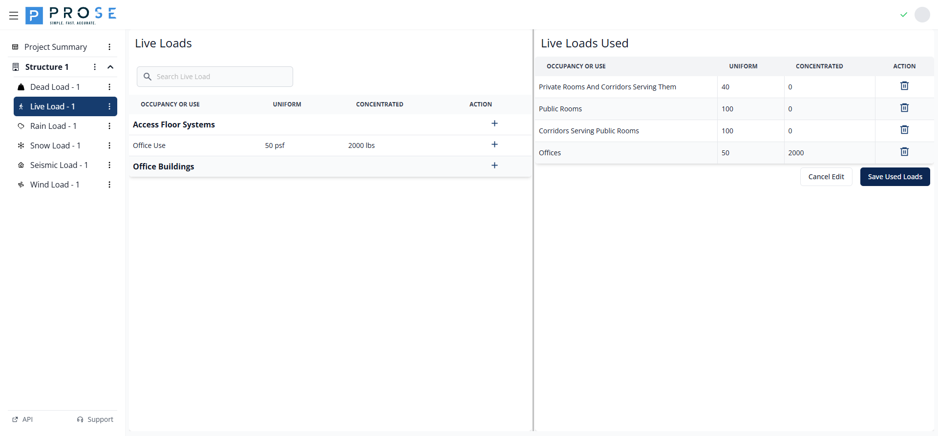This screenshot has height=436, width=938.
Task: Collapse the Structure 1 tree section
Action: pyautogui.click(x=110, y=67)
